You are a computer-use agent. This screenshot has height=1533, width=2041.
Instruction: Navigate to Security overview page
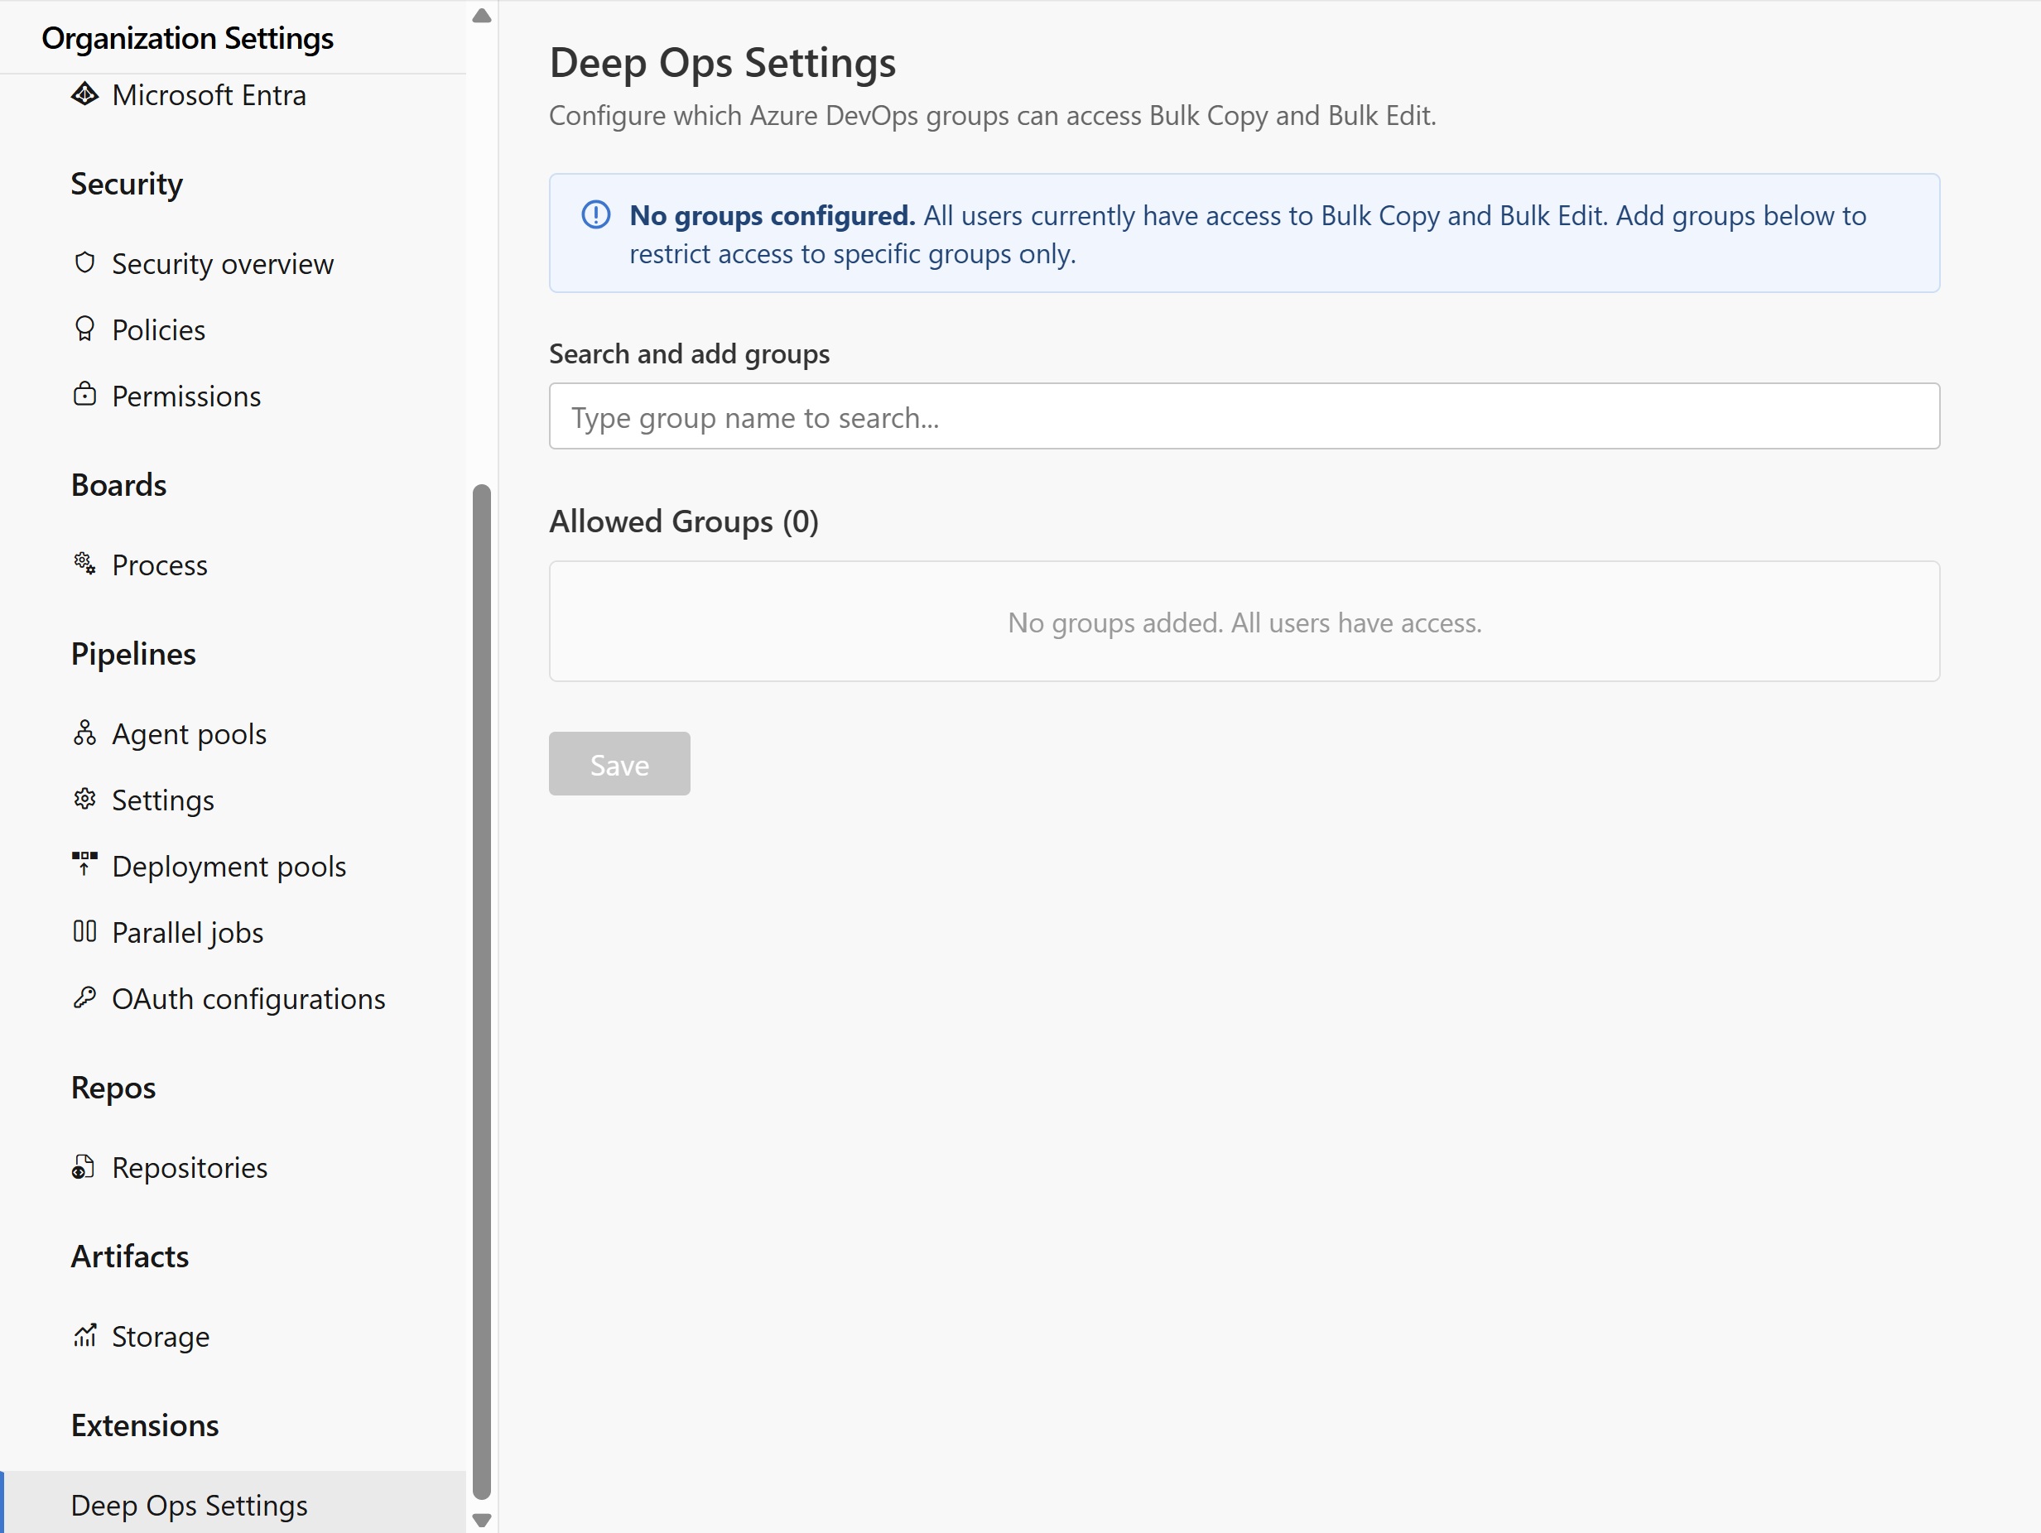click(x=223, y=263)
